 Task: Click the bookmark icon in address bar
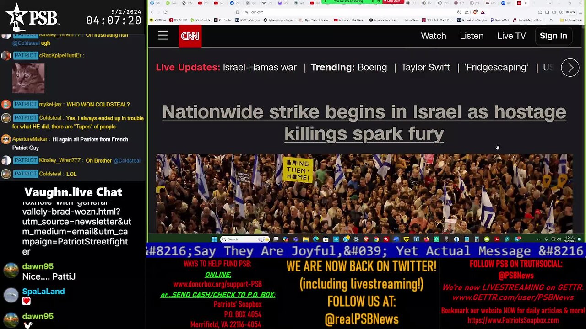click(238, 12)
